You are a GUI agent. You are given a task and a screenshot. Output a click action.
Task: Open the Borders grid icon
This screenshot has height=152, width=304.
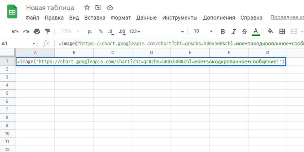pos(282,31)
